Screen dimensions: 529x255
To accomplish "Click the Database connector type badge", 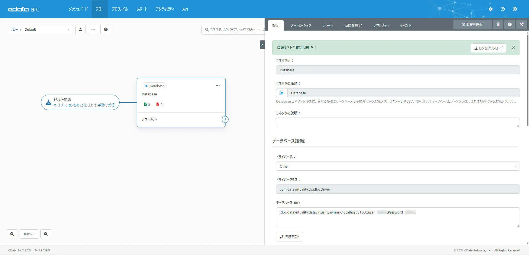I will [154, 86].
